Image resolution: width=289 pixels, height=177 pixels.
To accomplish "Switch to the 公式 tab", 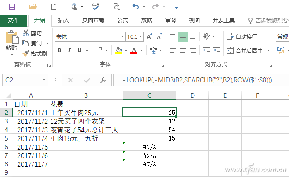I will click(x=123, y=20).
